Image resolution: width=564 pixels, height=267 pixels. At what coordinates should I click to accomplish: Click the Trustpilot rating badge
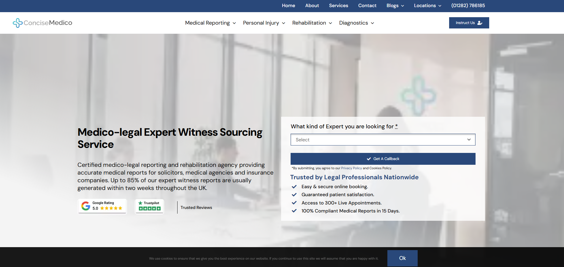pyautogui.click(x=150, y=206)
